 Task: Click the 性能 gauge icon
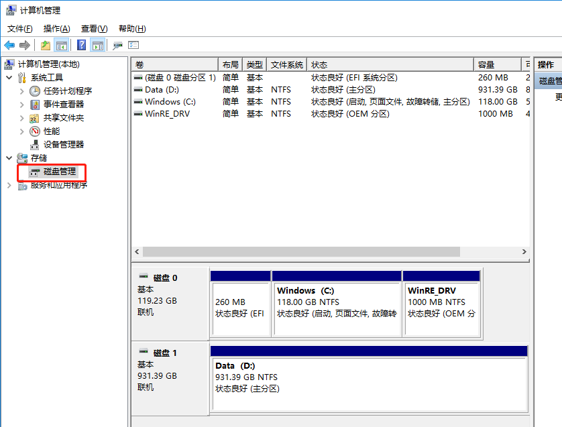coord(35,131)
